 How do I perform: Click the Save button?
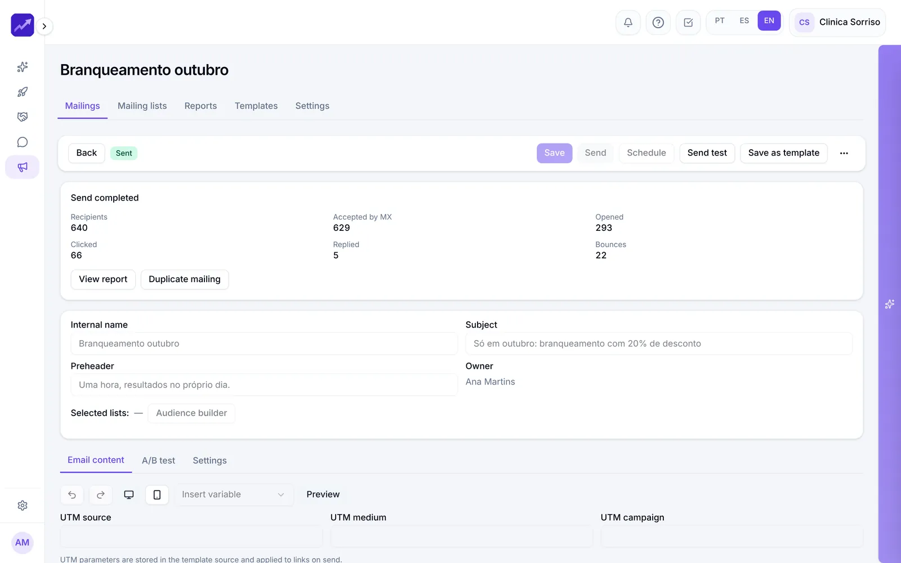point(555,153)
